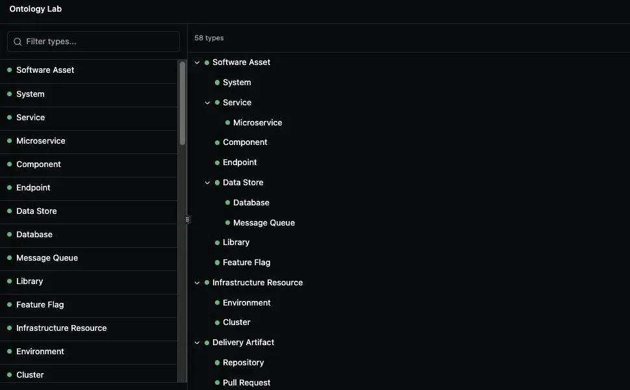This screenshot has height=390, width=630.
Task: Click the panel splitter drag handle
Action: [187, 220]
